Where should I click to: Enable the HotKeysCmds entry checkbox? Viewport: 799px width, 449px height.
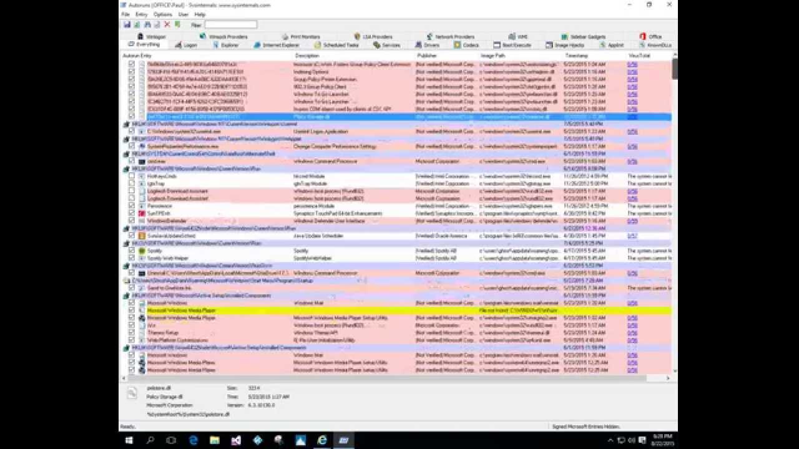[x=132, y=176]
